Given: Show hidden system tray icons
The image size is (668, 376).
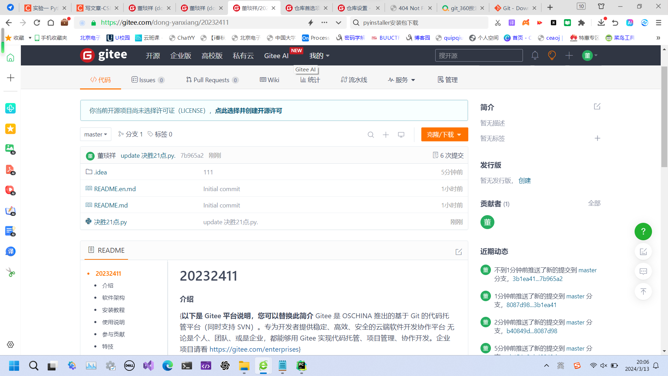Looking at the screenshot, I should click(547, 366).
